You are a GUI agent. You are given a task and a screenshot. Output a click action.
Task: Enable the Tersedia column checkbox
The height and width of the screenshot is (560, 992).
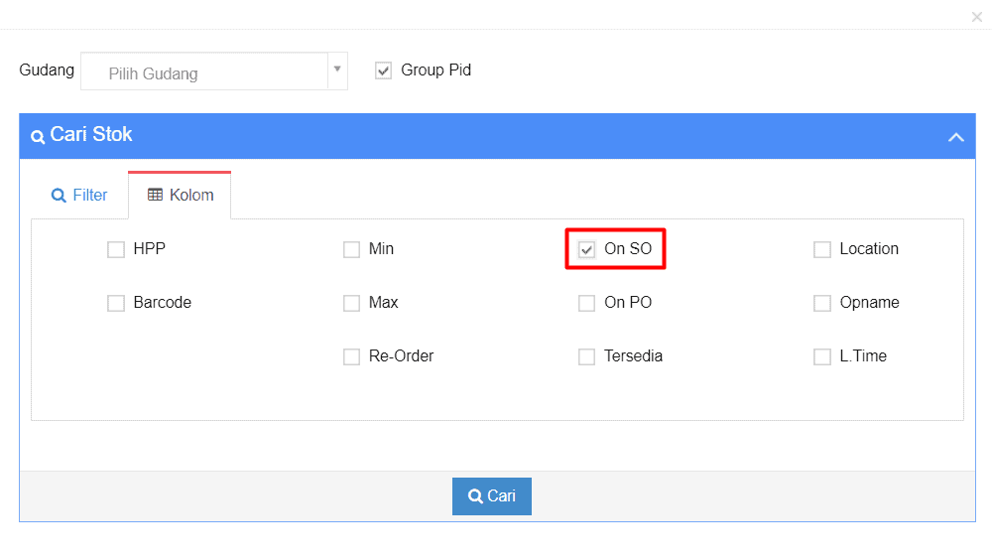(586, 356)
